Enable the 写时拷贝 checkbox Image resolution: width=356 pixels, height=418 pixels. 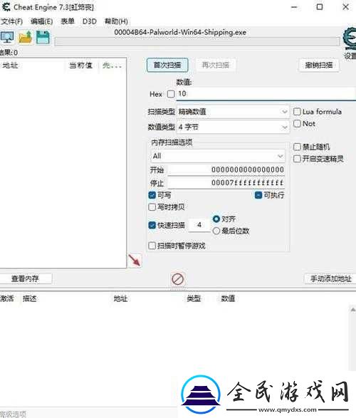tap(152, 207)
